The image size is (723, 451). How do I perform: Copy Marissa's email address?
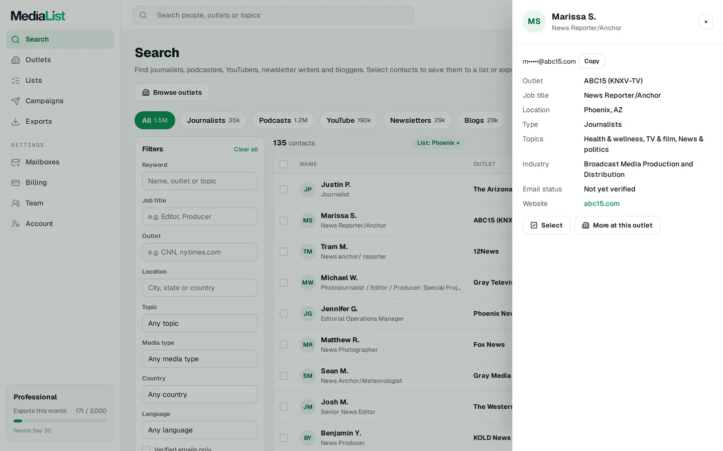click(591, 61)
